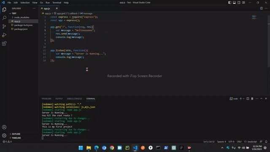Close the app.js editor tab
This screenshot has height=152, width=270.
(57, 8)
